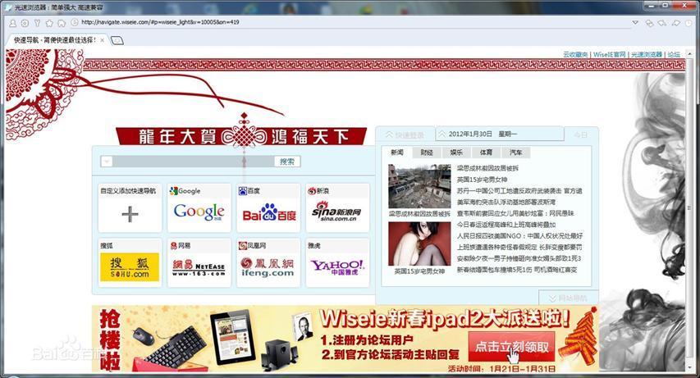The width and height of the screenshot is (700, 378).
Task: Open the Baidu 百度 quick-dial tile
Action: pyautogui.click(x=268, y=208)
